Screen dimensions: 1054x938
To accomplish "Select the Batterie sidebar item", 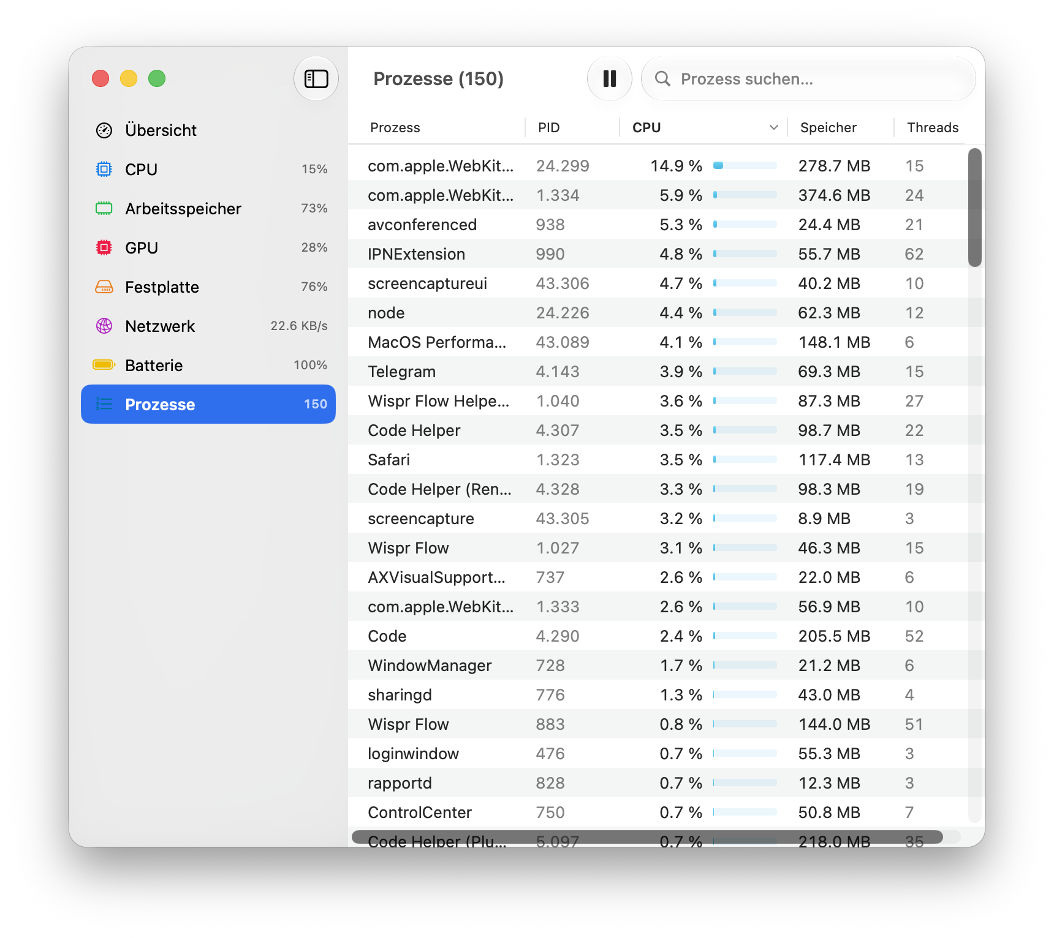I will click(x=208, y=366).
